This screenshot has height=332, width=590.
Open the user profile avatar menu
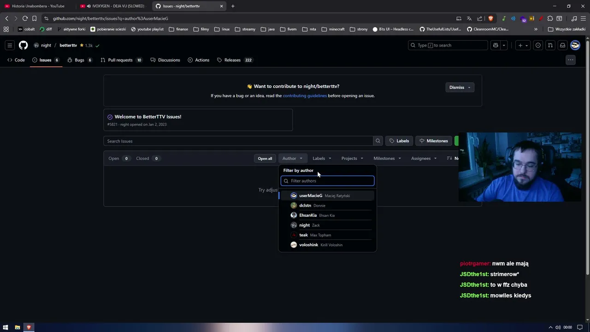click(x=575, y=45)
